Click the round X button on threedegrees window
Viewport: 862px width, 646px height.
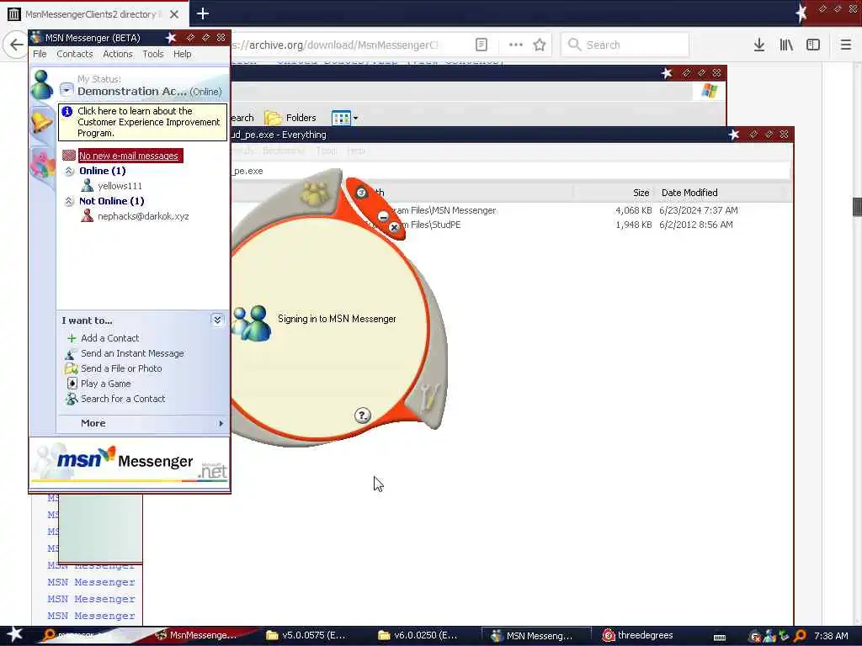[x=394, y=227]
